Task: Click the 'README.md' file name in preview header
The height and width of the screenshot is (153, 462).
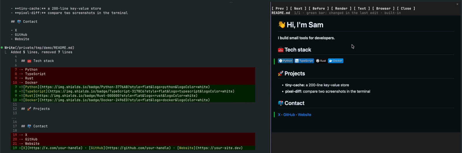Action: point(281,13)
